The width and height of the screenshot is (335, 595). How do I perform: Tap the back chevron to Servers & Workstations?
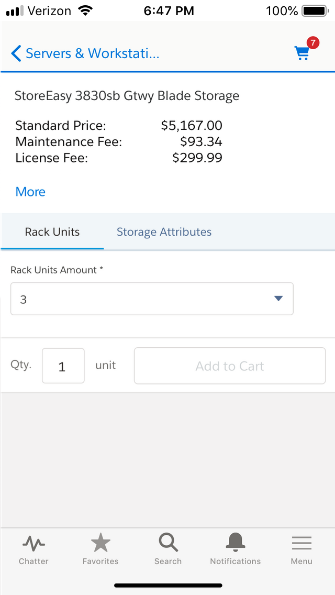[16, 53]
